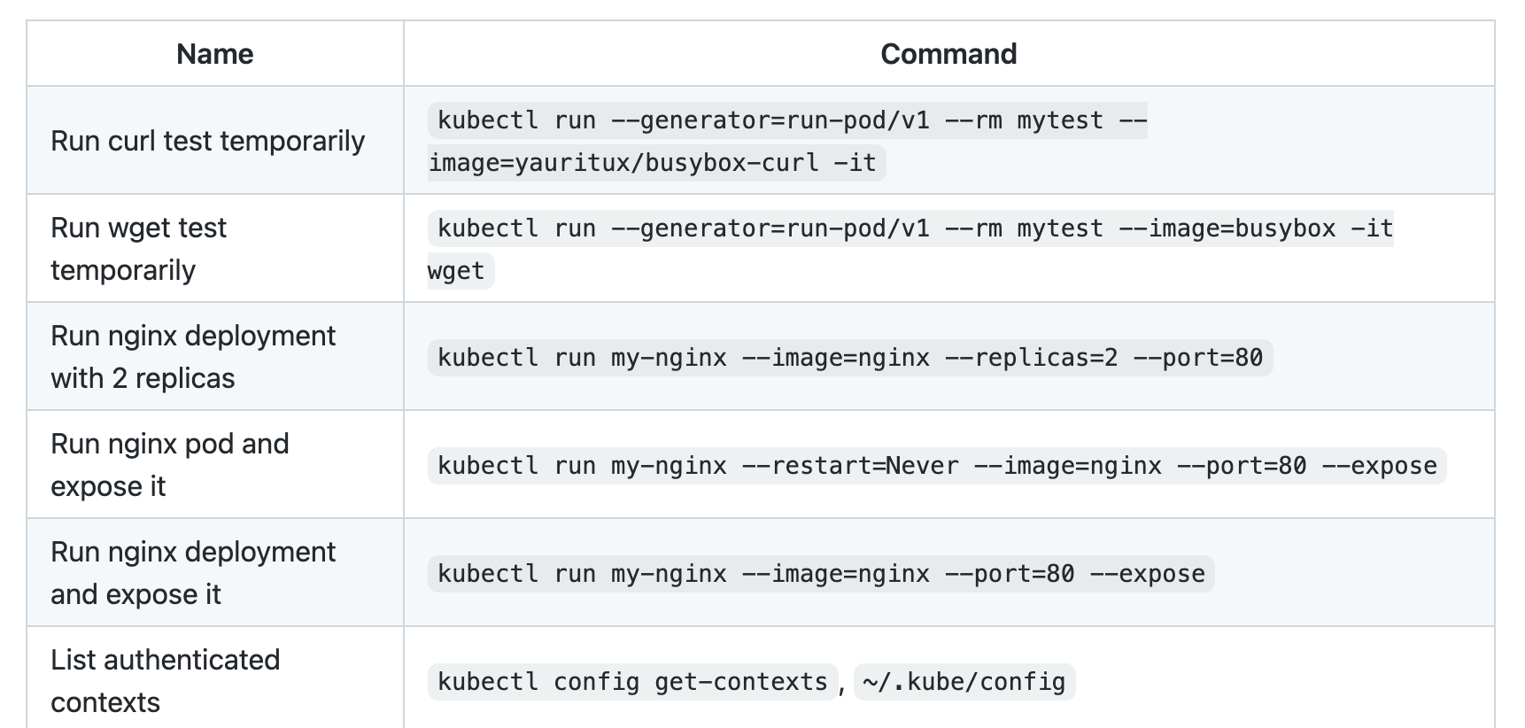
Task: Click the '~/.kube/config' code snippet
Action: click(x=964, y=682)
